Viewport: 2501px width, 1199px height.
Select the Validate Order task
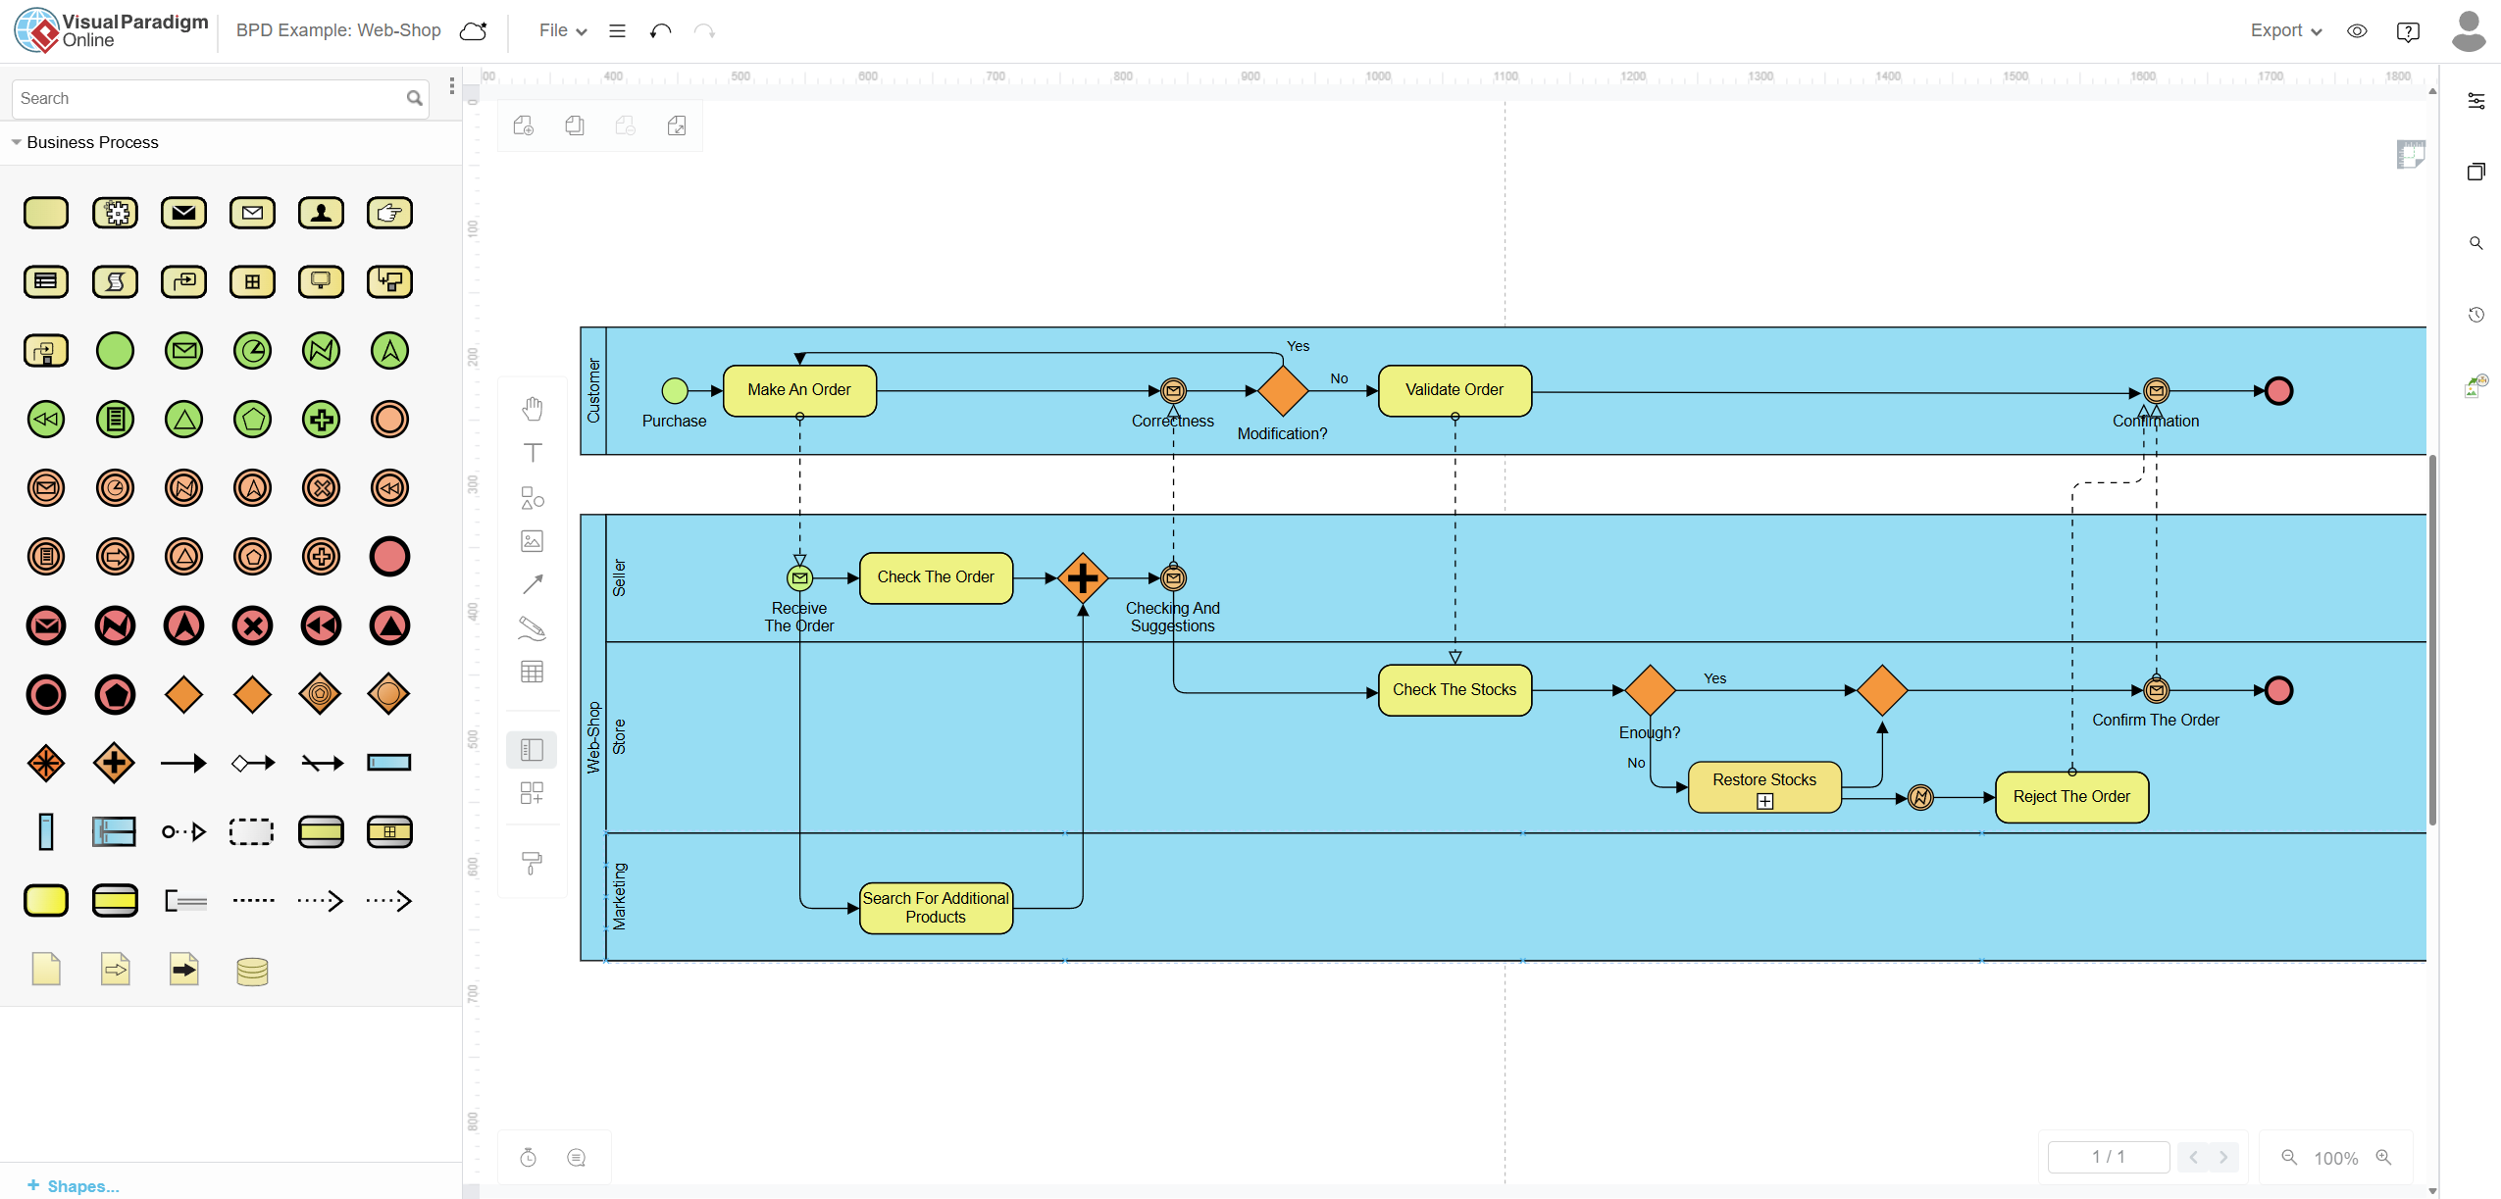coord(1455,390)
